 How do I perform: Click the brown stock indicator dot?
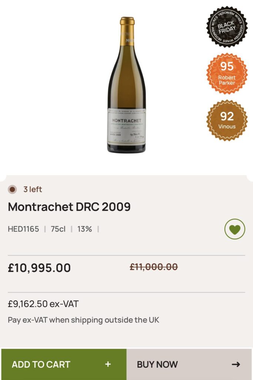12,190
